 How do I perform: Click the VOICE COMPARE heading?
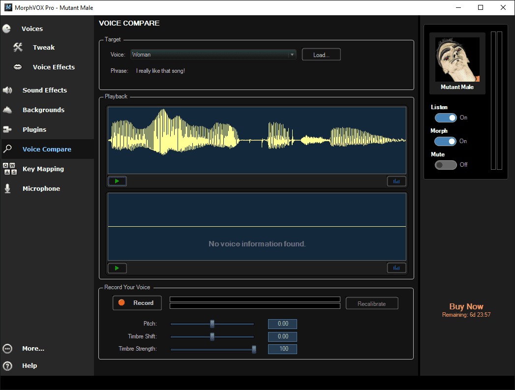pyautogui.click(x=129, y=23)
